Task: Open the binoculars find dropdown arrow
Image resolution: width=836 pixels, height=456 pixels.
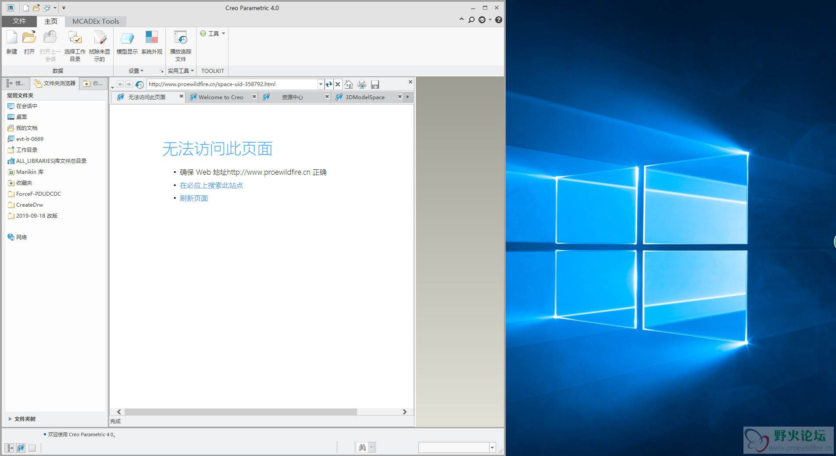Action: (371, 448)
